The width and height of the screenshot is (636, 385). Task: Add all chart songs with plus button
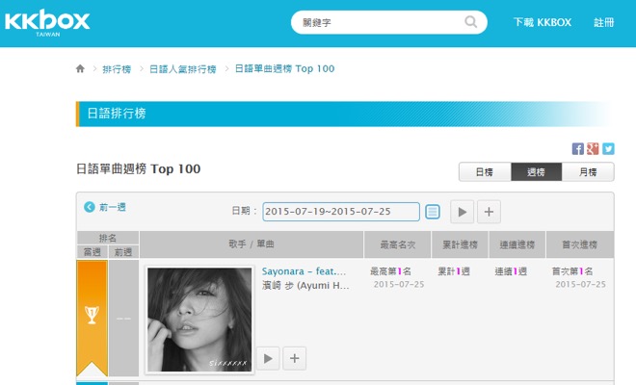point(489,212)
